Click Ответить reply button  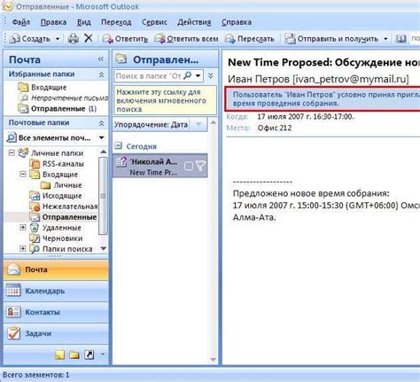125,39
